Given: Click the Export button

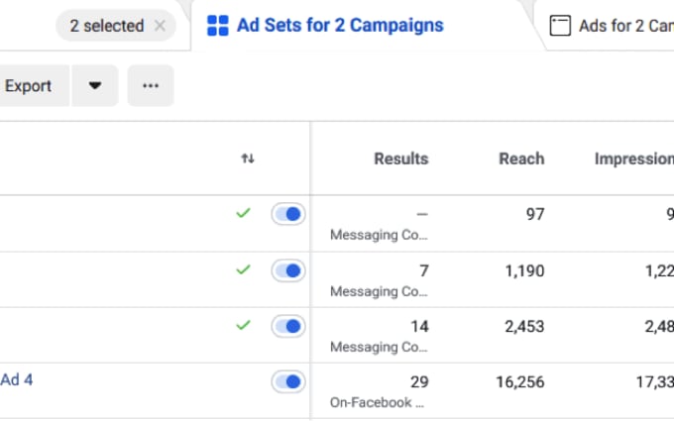Looking at the screenshot, I should pyautogui.click(x=30, y=86).
